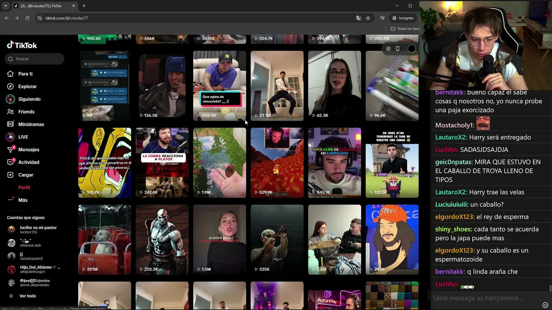This screenshot has width=552, height=310.
Task: Open the lucifer es mi pastor account
Action: pyautogui.click(x=34, y=229)
